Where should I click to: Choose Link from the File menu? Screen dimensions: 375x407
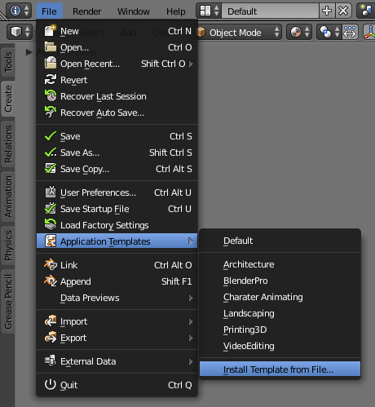tap(117, 265)
